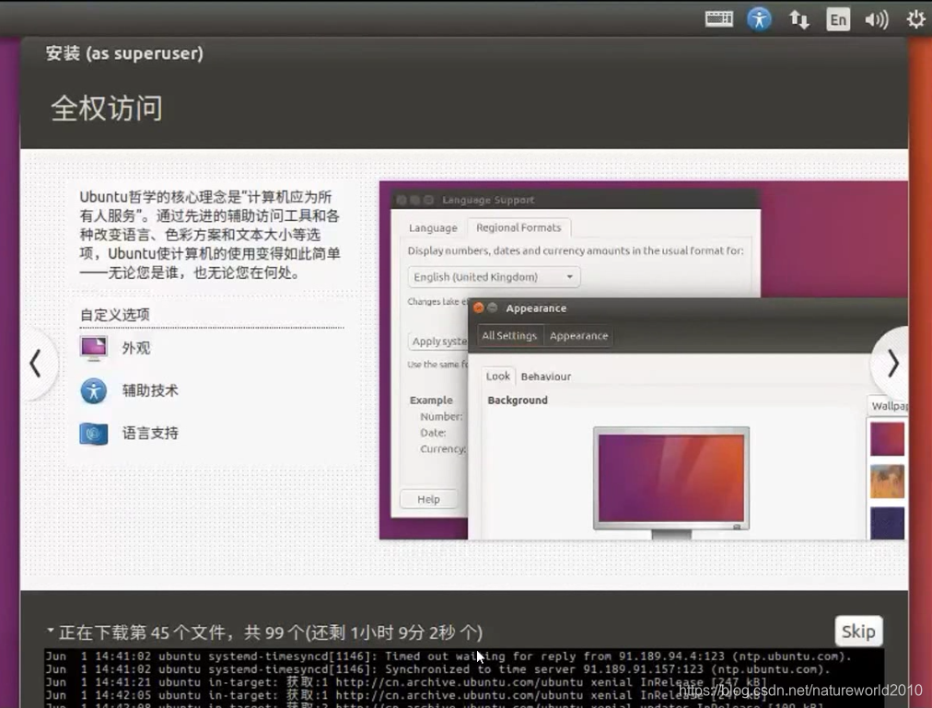
Task: Click the Background label in Appearance
Action: click(x=518, y=400)
